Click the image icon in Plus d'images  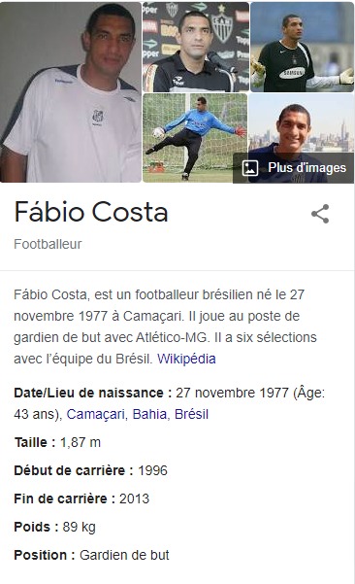[x=250, y=168]
